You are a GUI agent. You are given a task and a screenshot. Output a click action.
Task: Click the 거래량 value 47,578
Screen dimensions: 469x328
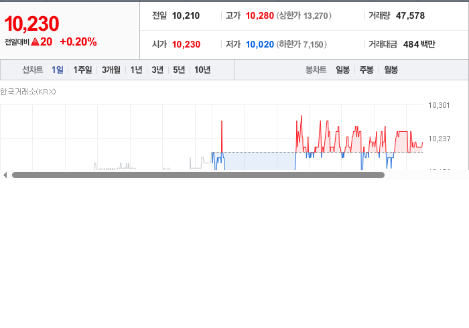pos(410,15)
